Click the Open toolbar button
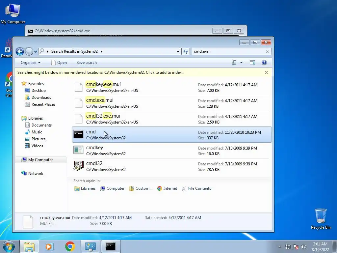Viewport: 337px width, 253px height. pyautogui.click(x=59, y=63)
